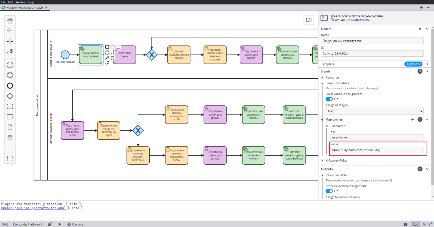
Task: Activate the create/remove space tool
Action: 10,41
